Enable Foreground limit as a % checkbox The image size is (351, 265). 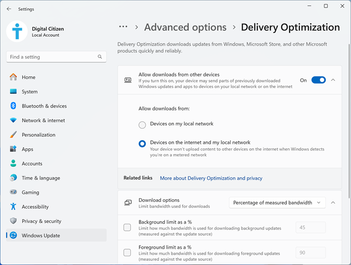pos(127,253)
